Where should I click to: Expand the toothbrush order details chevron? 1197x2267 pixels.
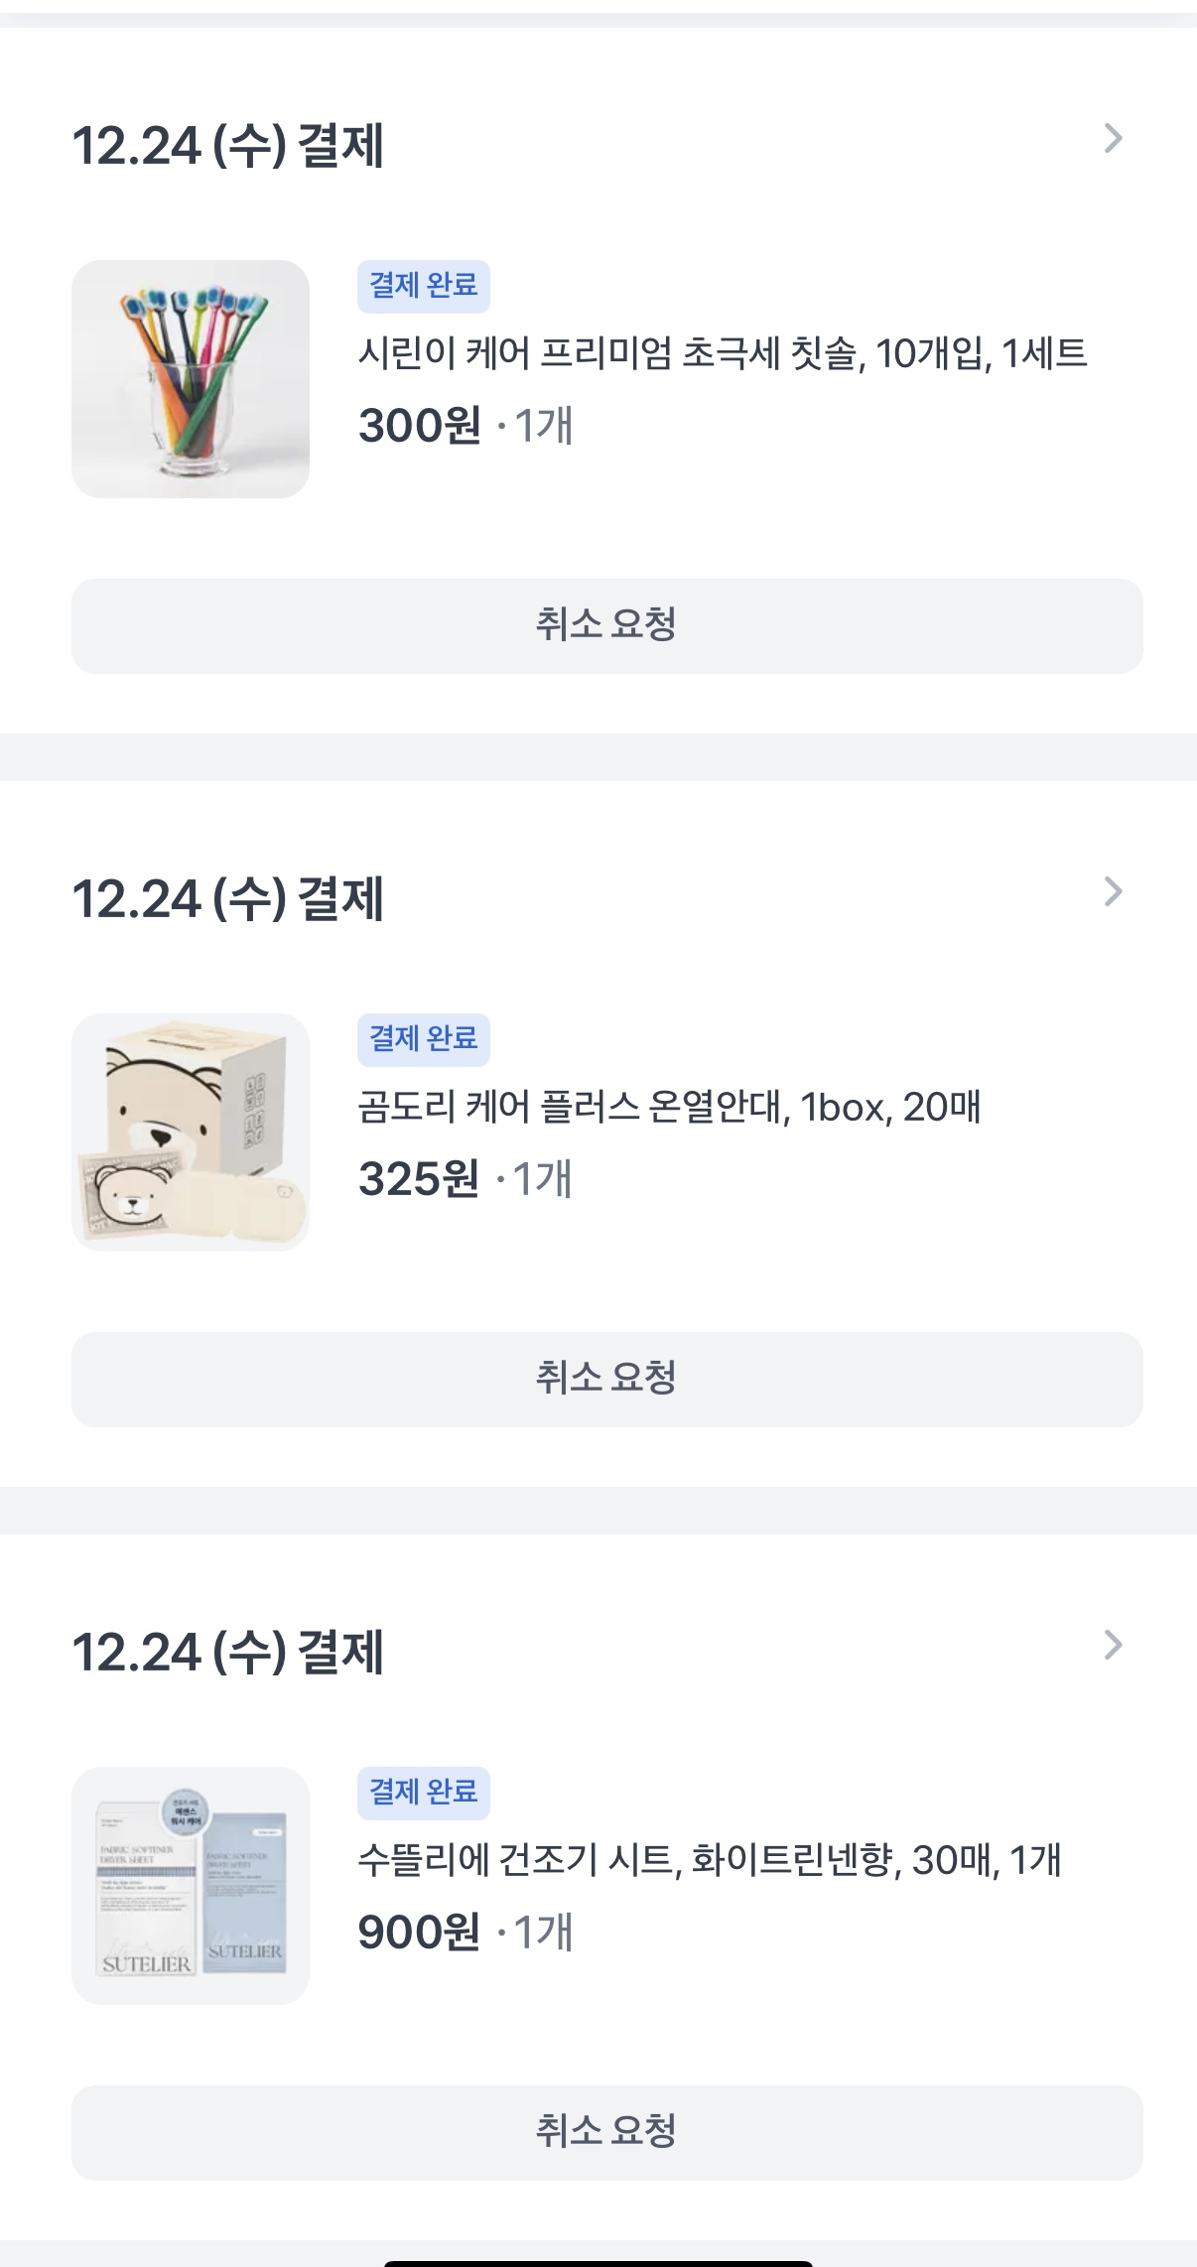(x=1113, y=139)
